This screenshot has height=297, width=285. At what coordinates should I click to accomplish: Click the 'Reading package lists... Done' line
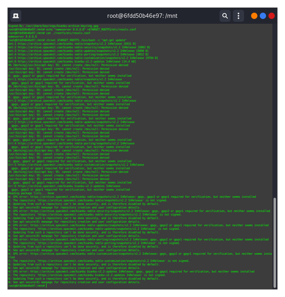coord(26,193)
